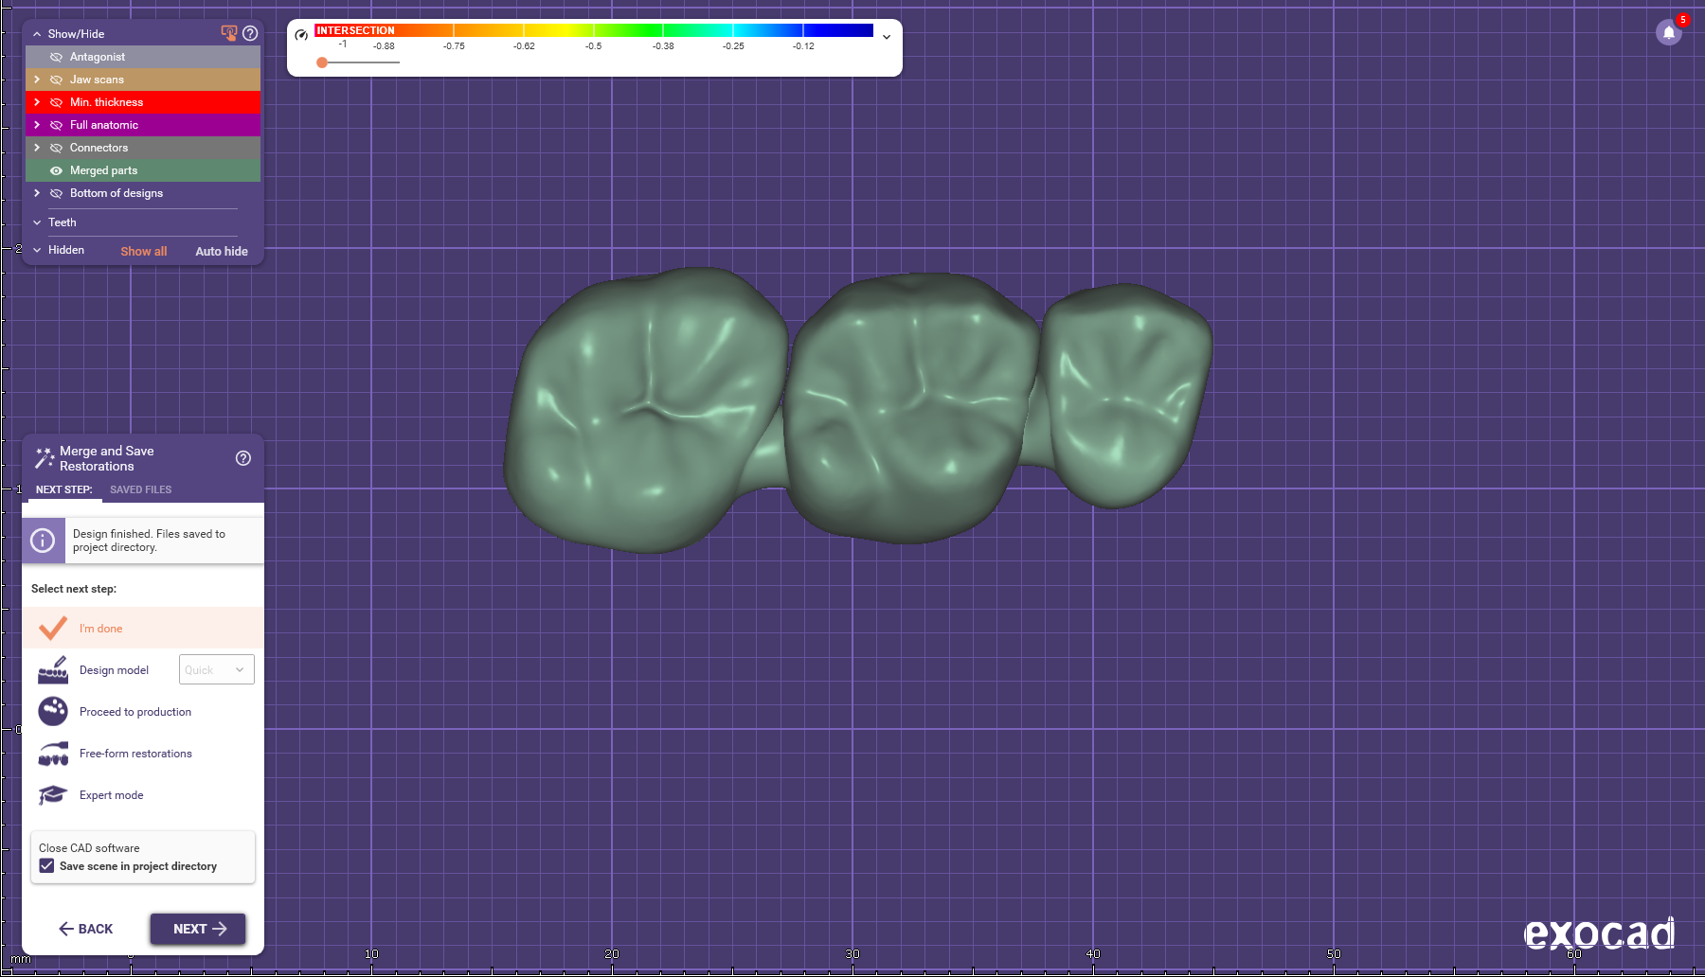
Task: Open Merge and Save help icon
Action: (x=243, y=458)
